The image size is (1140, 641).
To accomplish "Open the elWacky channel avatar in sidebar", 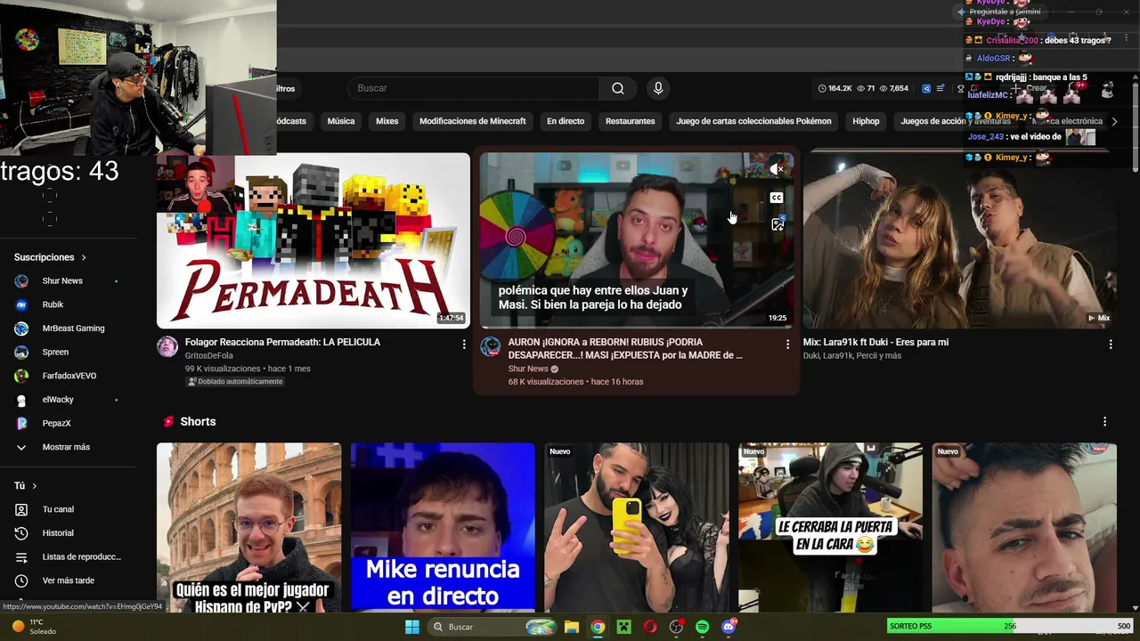I will click(x=21, y=400).
